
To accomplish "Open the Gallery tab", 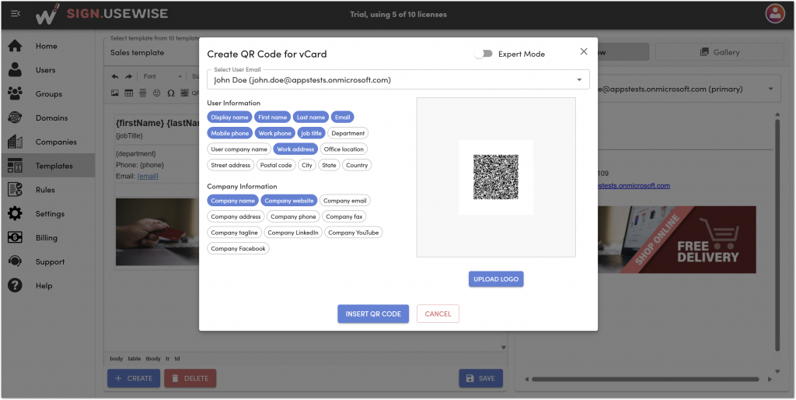I will [x=719, y=52].
